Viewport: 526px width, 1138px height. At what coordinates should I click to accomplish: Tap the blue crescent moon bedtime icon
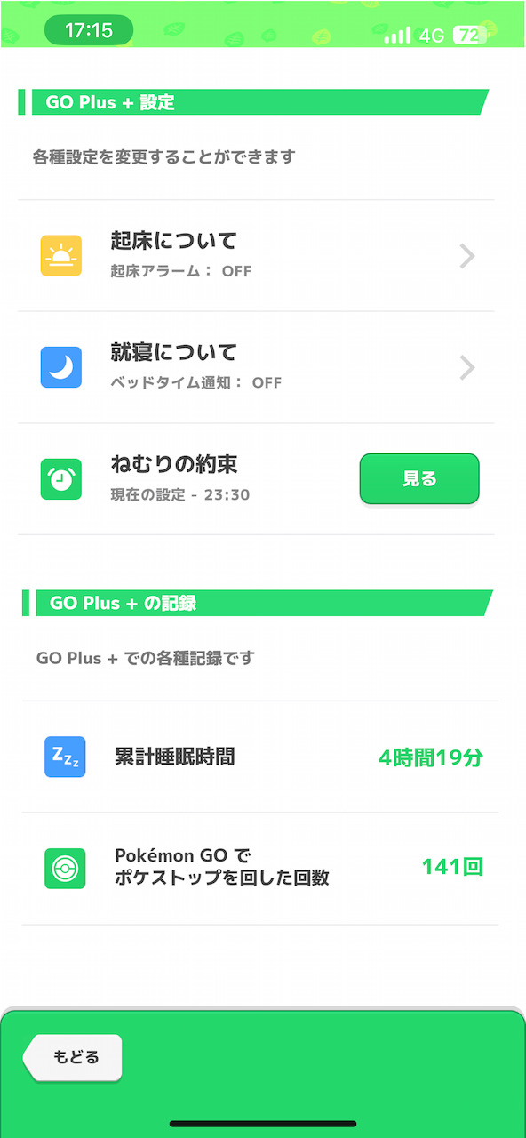pyautogui.click(x=60, y=367)
